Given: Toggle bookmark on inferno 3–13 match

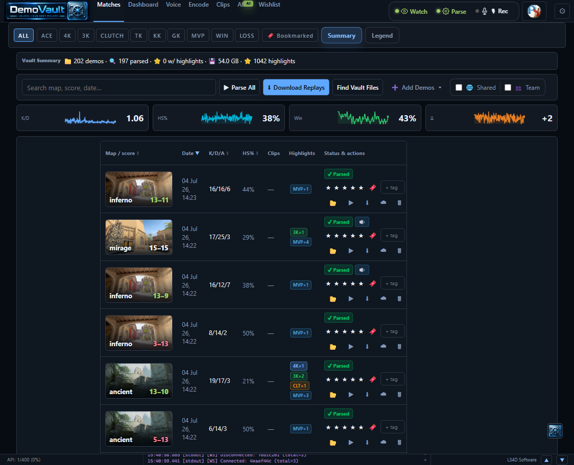Looking at the screenshot, I should (x=373, y=331).
